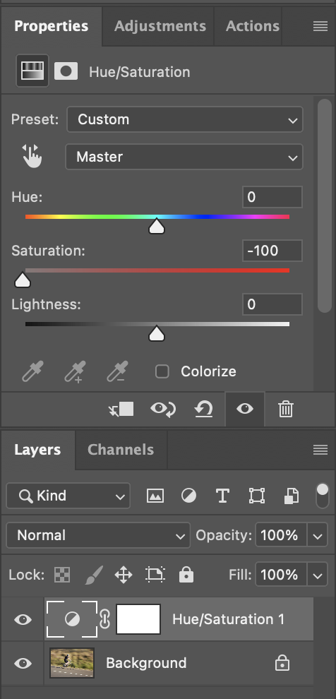Hide the Background layer

23,663
